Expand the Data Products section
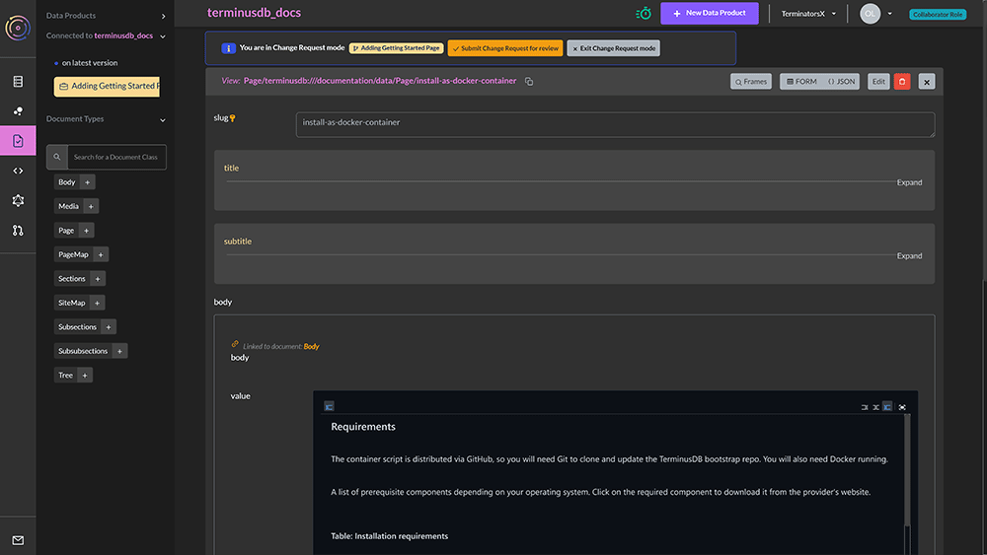This screenshot has width=987, height=555. point(163,16)
